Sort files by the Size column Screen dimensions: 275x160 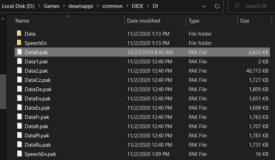coord(245,21)
